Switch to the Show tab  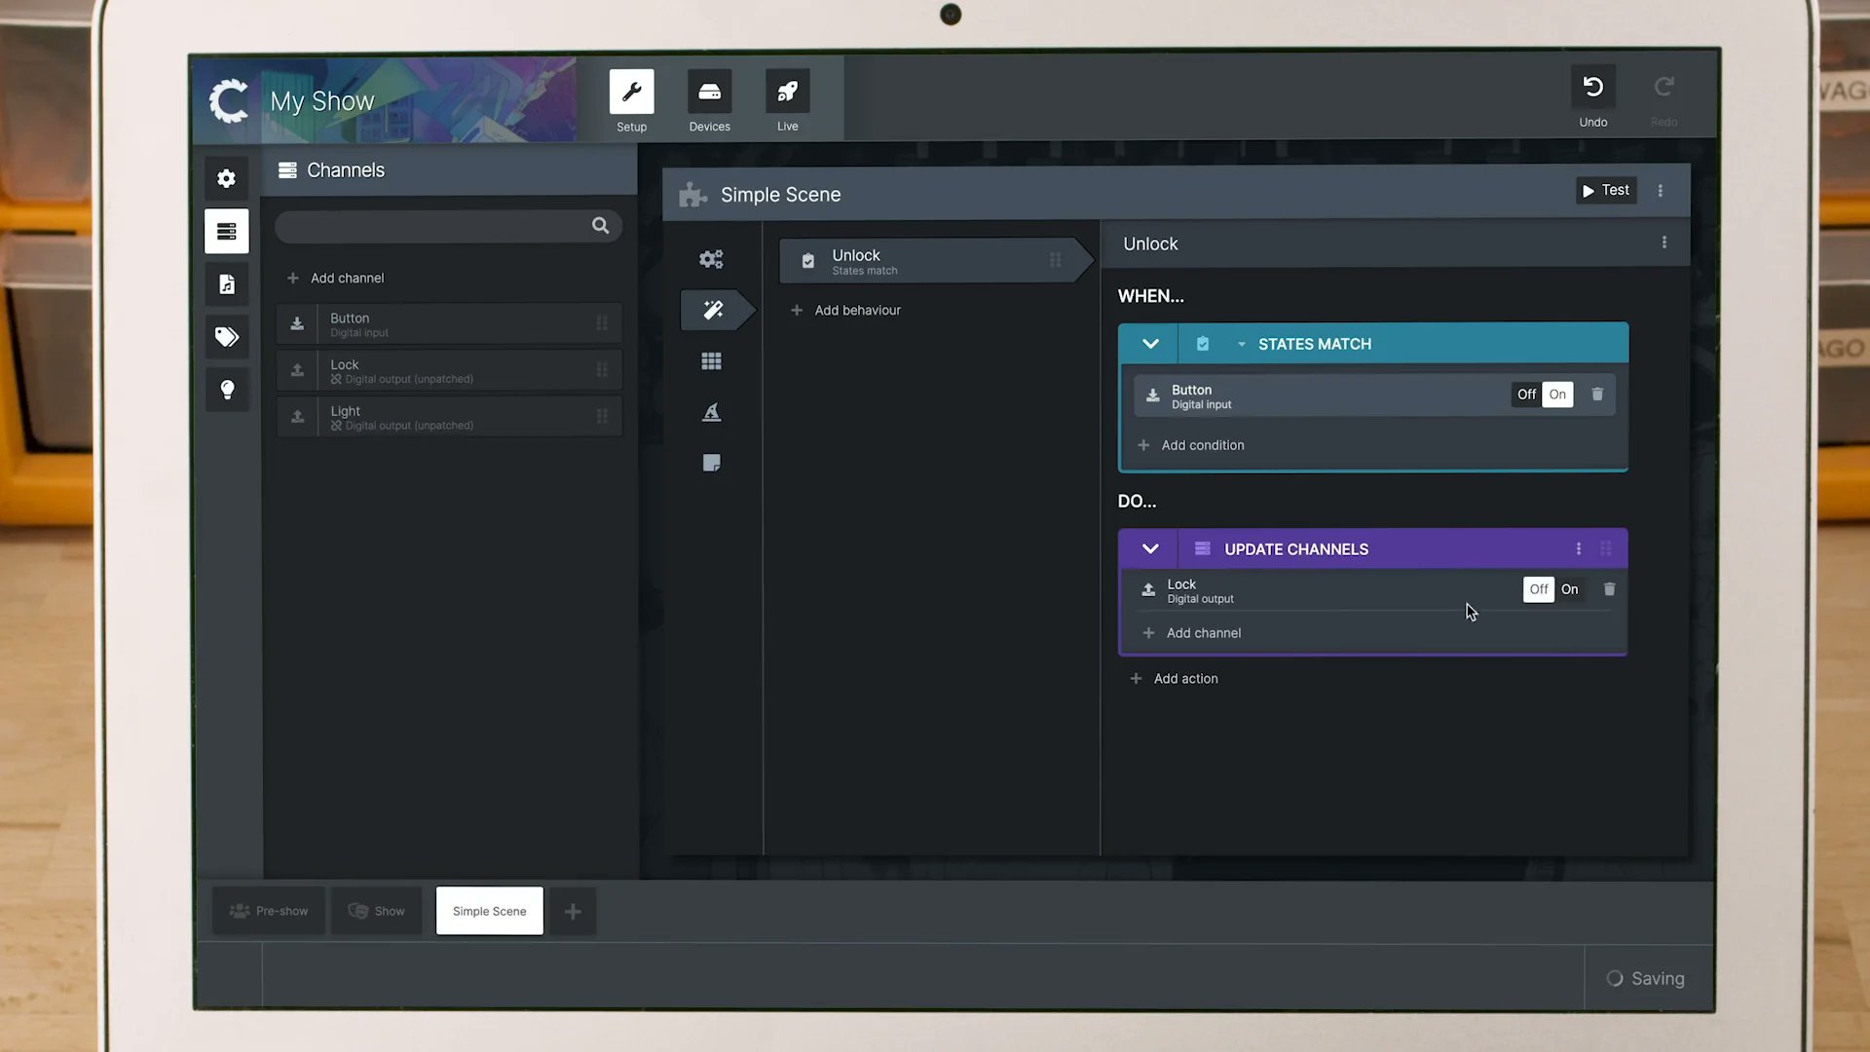point(377,911)
